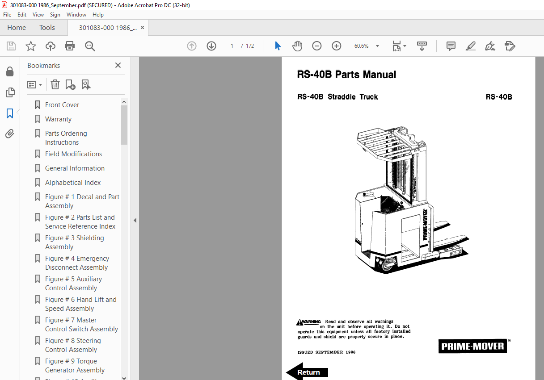The image size is (544, 380).
Task: Open Figure # 1 Decal and Part Assembly
Action: (x=82, y=201)
